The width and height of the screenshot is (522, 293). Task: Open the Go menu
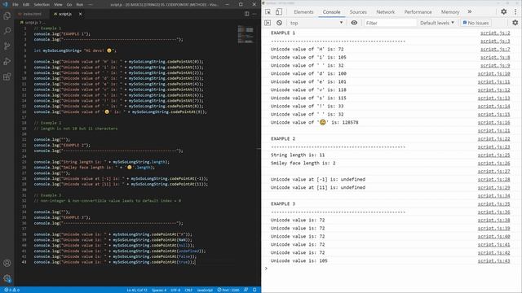(x=69, y=5)
